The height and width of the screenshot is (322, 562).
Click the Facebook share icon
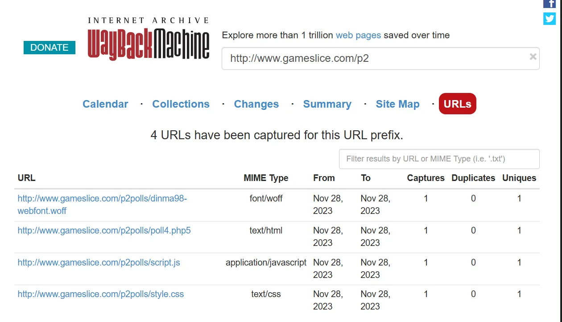click(x=549, y=4)
